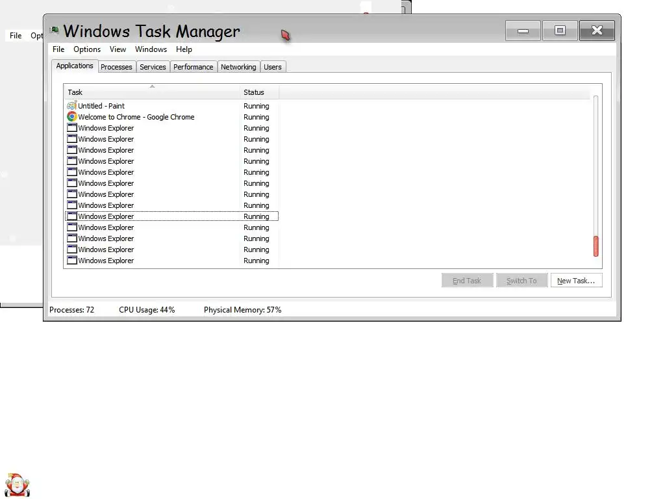Sort by the Task column header

pos(152,92)
